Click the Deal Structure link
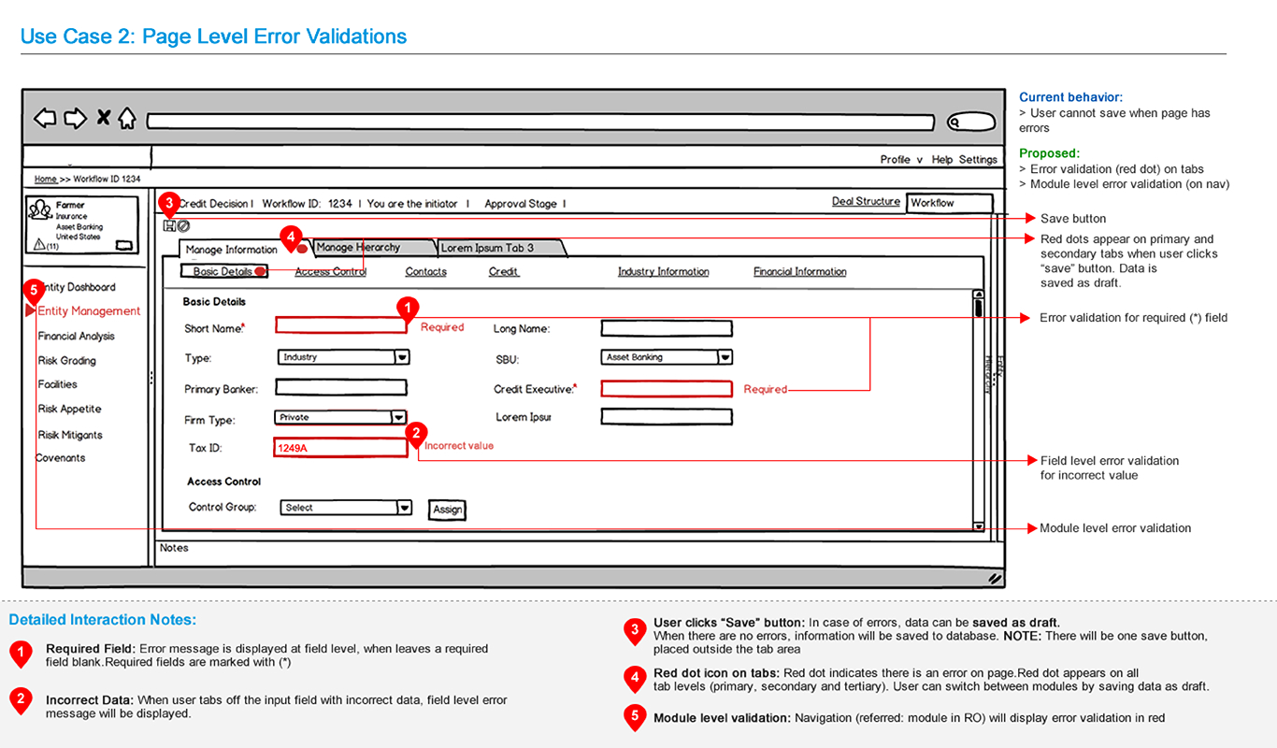The width and height of the screenshot is (1277, 748). coord(866,202)
